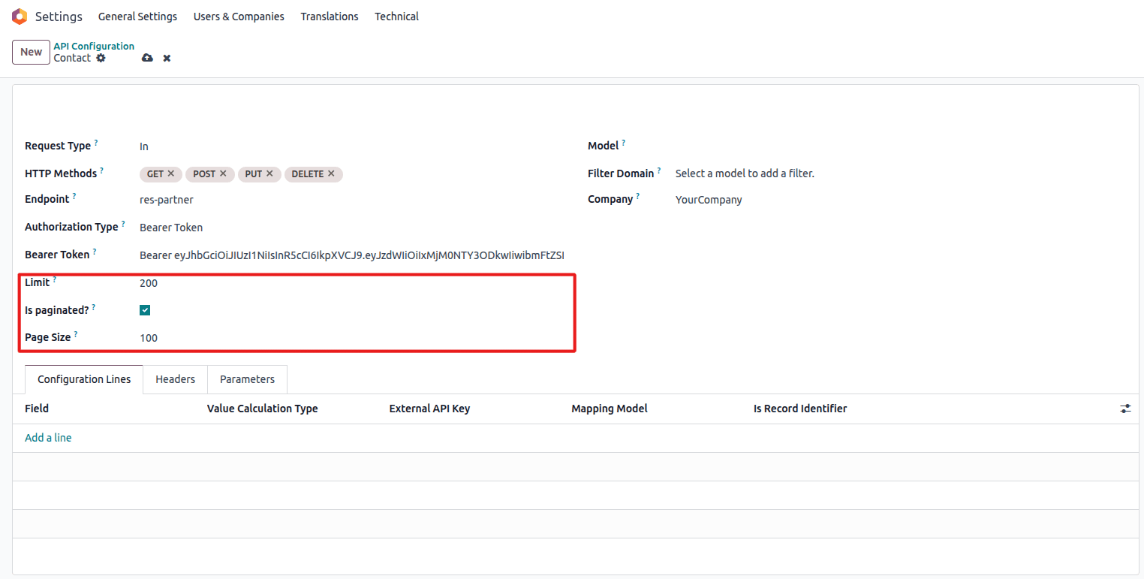Remove the PUT method tag
This screenshot has height=579, width=1144.
269,173
